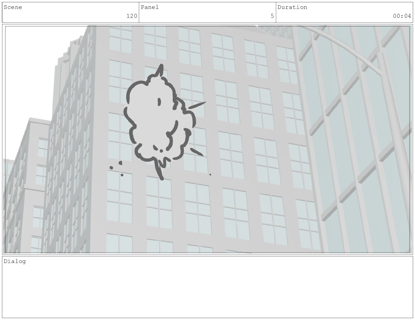Click the explosion sketch in the storyboard panel
The width and height of the screenshot is (415, 320).
coord(160,122)
